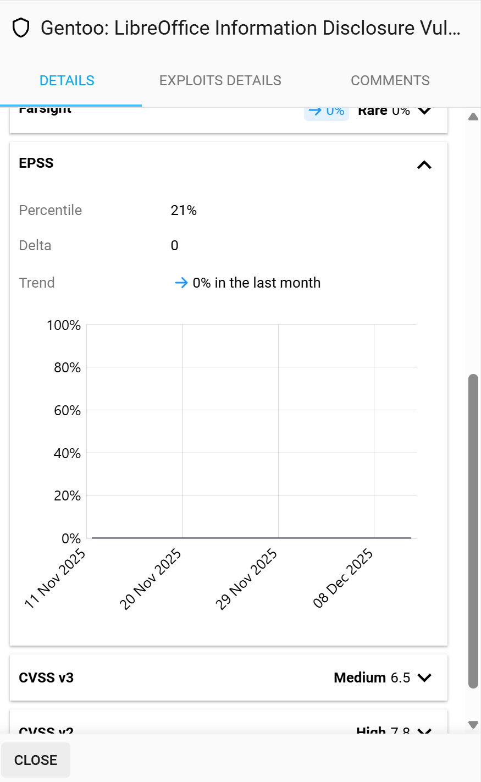Expand the CVSS v3 section

point(424,678)
